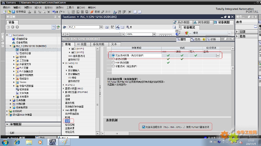Click the undo arrow icon

coord(54,12)
